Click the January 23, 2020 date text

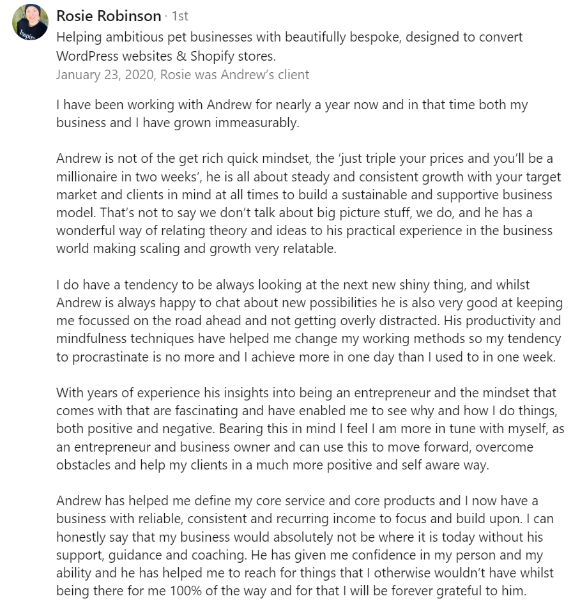click(105, 74)
